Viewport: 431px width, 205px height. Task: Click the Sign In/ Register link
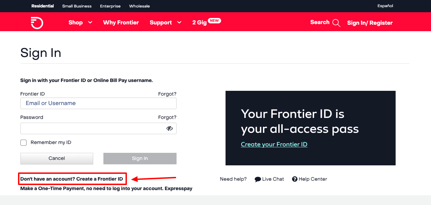369,23
